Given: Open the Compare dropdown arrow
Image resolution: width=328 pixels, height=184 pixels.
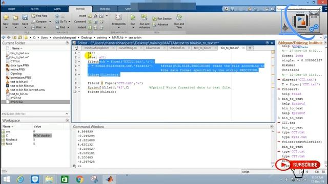Looking at the screenshot, I should pos(50,21).
